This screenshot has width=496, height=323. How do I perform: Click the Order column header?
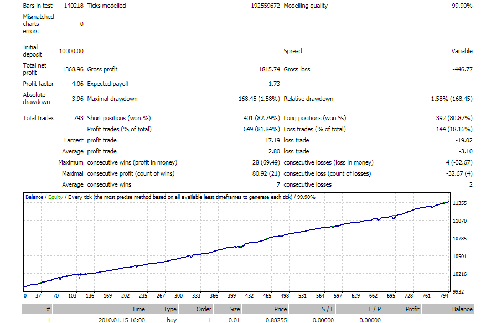click(195, 309)
